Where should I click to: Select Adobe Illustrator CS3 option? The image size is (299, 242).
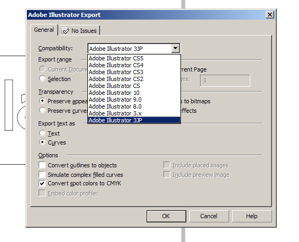134,72
